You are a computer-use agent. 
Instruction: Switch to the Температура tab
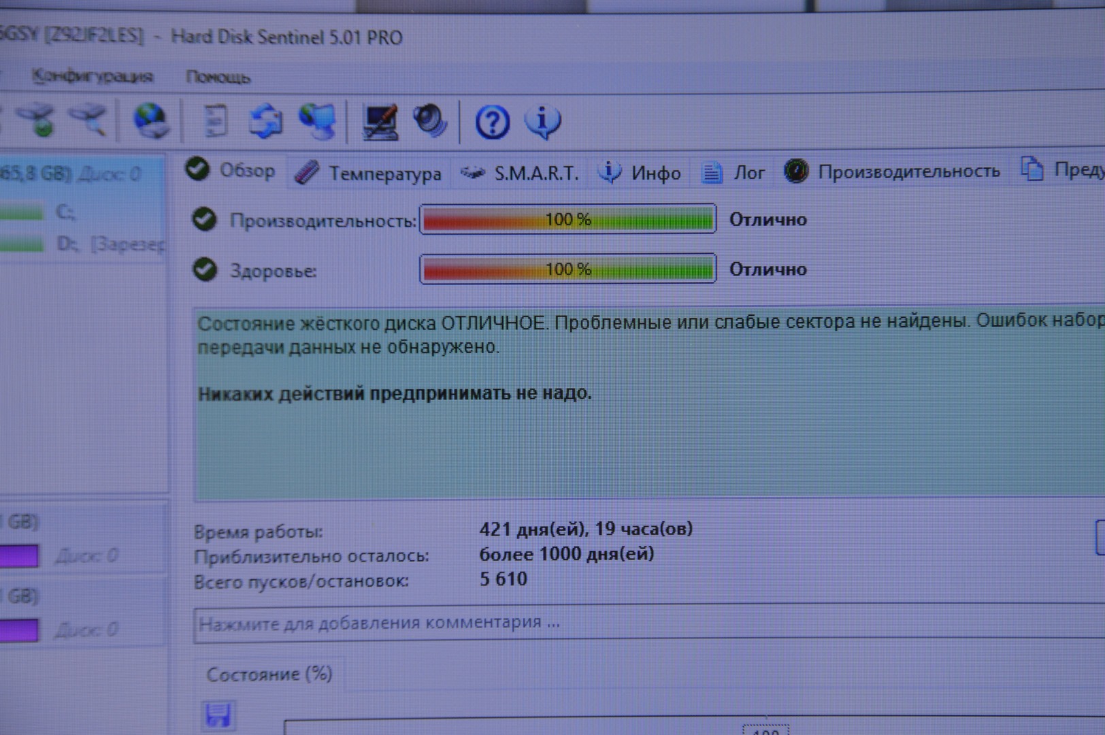370,174
